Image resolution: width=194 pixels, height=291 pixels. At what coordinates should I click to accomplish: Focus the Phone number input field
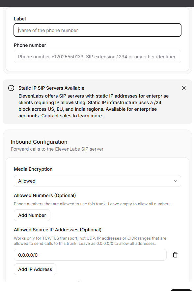[x=97, y=56]
